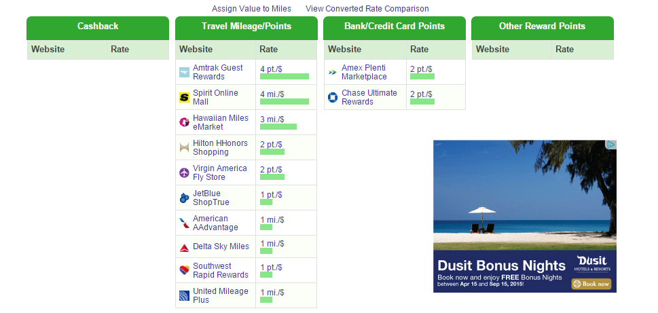Click the Southwest Rapid Rewards heart icon

coord(184,271)
